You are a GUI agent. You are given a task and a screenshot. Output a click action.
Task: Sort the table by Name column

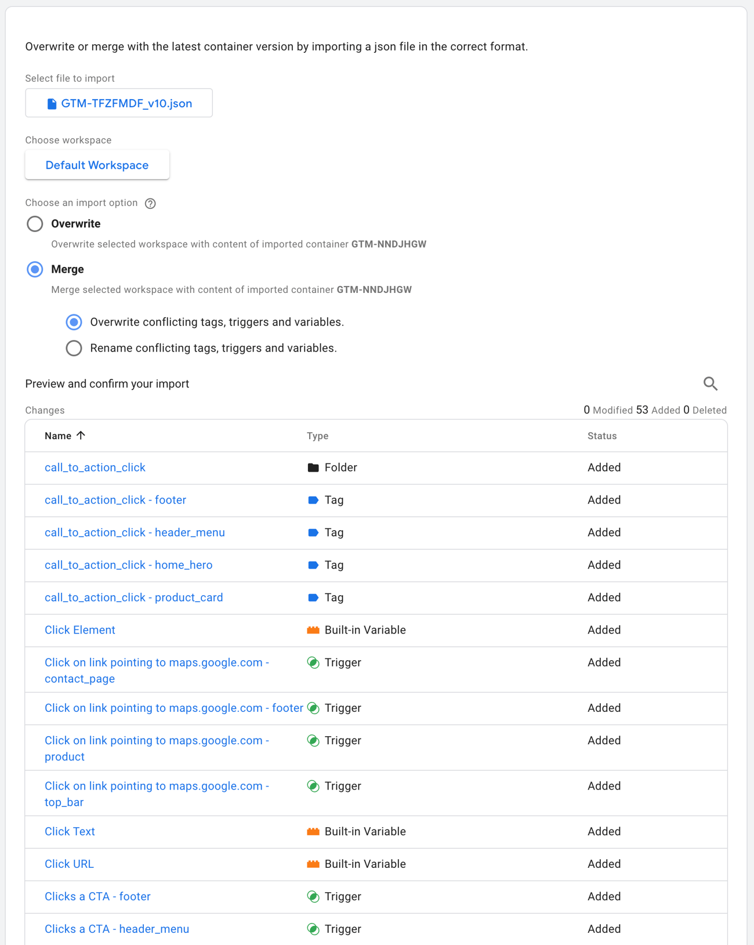tap(58, 436)
